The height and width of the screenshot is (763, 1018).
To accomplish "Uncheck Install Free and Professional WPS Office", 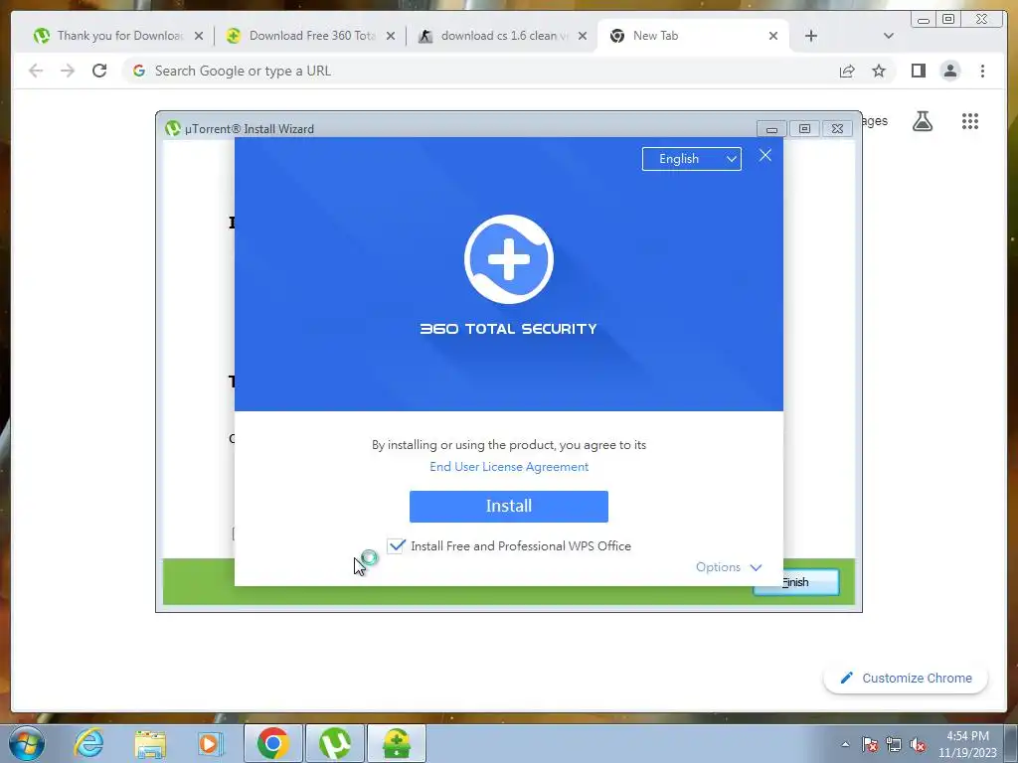I will [x=396, y=546].
